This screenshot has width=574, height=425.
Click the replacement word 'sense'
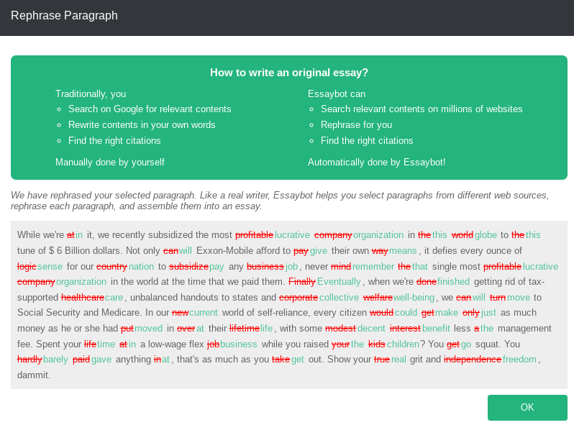50,266
